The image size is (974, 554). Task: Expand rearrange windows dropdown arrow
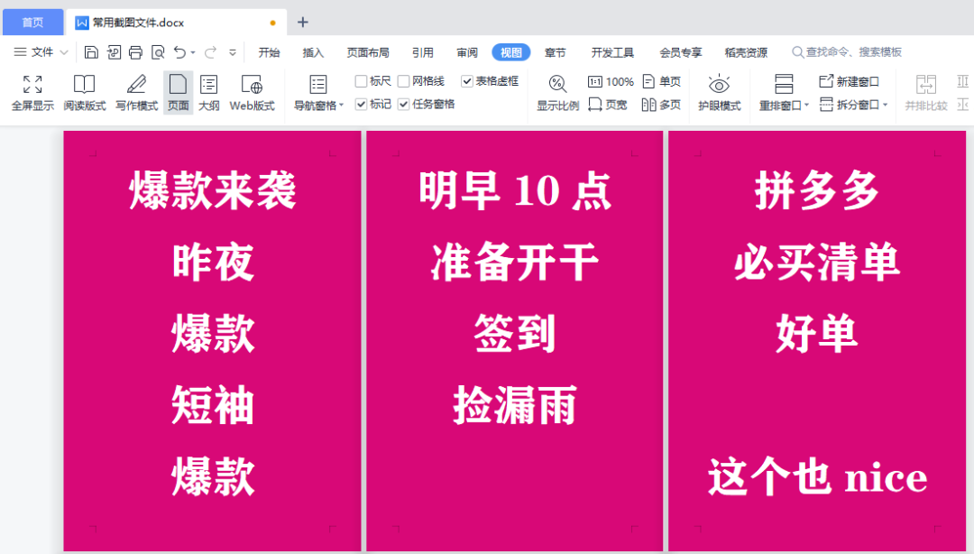click(806, 105)
